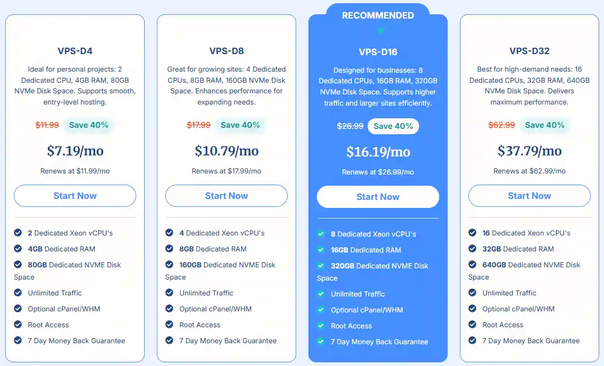Click the checkmark next to 16GB Dedicated RAM
The image size is (604, 366).
[x=321, y=250]
